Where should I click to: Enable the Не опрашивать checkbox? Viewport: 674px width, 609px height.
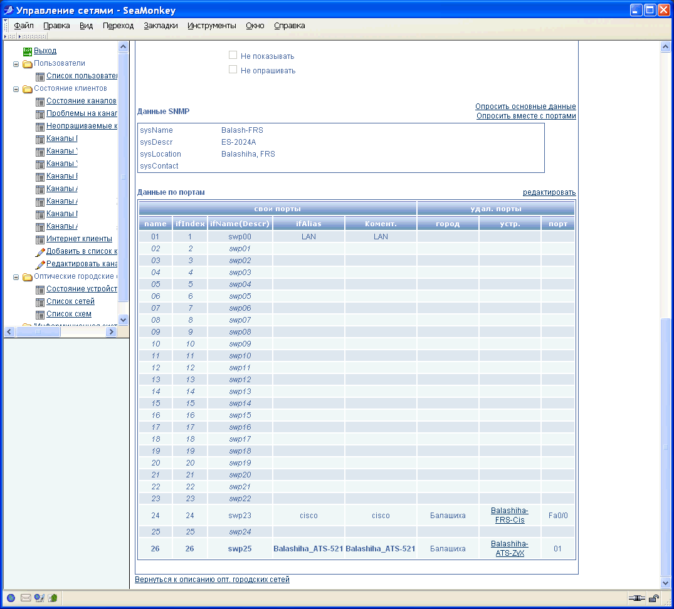pos(233,69)
